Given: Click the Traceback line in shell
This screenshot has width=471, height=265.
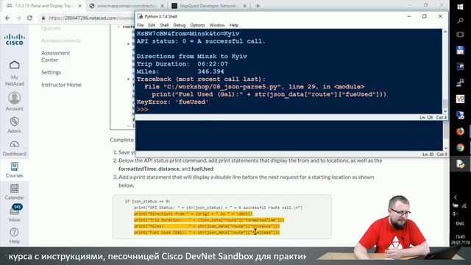Looking at the screenshot, I should tap(201, 79).
